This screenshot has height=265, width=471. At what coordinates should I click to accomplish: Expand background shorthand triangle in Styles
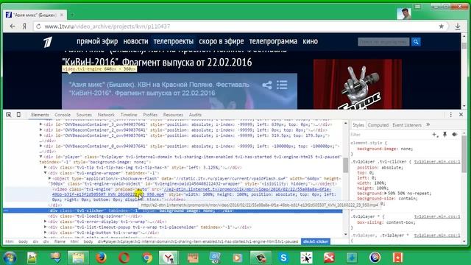click(386, 193)
